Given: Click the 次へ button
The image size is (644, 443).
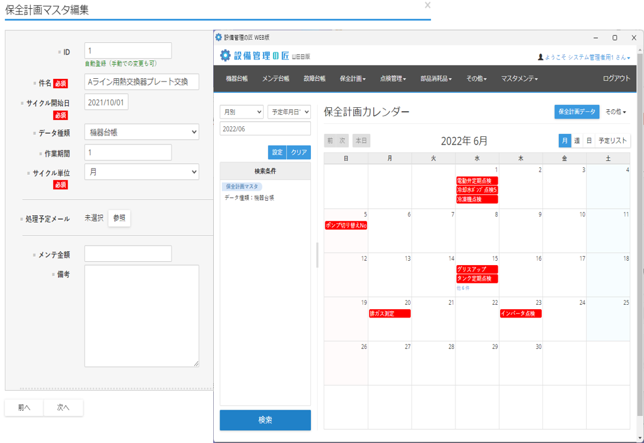Looking at the screenshot, I should (63, 408).
